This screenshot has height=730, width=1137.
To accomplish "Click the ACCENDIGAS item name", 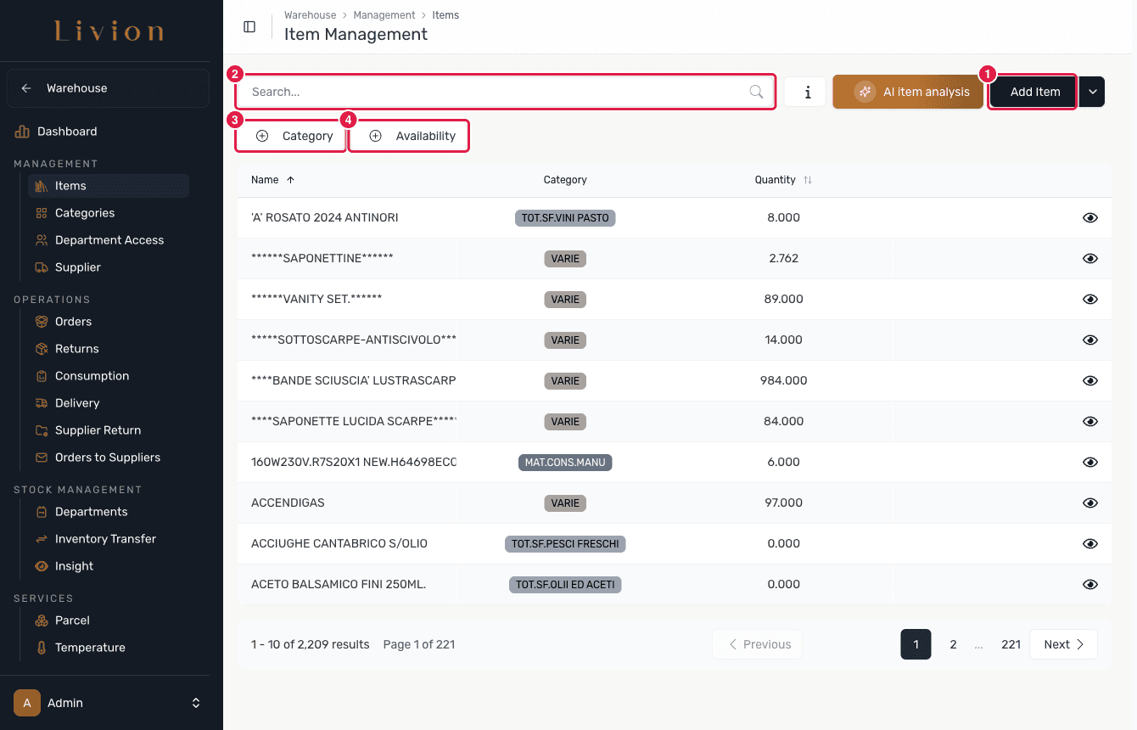I will [288, 503].
